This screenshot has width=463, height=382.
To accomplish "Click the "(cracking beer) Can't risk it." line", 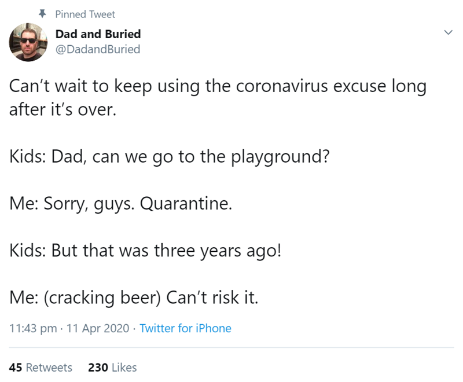I will (x=134, y=297).
